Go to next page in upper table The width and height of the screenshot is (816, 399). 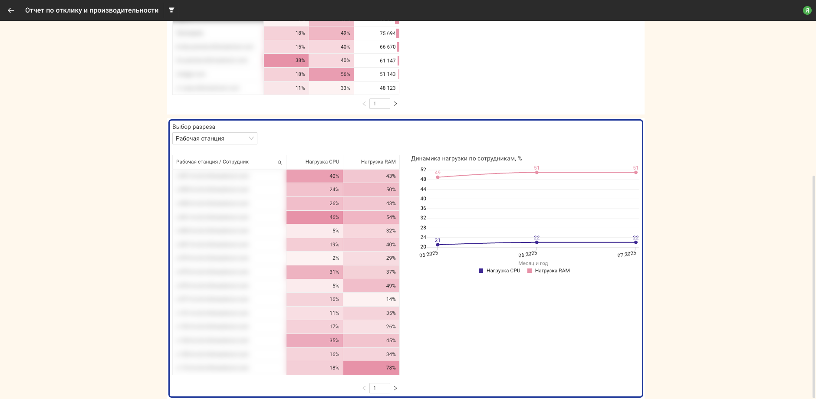click(x=395, y=104)
